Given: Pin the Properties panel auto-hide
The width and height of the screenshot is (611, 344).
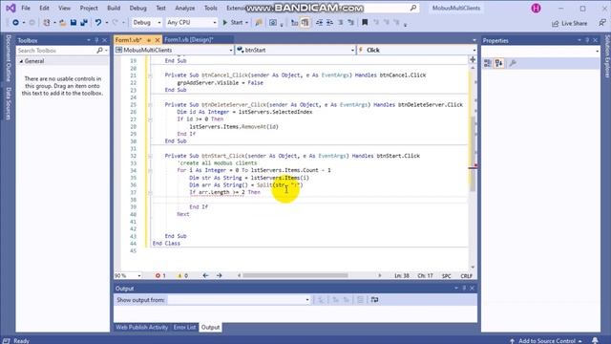Looking at the screenshot, I should [x=587, y=40].
